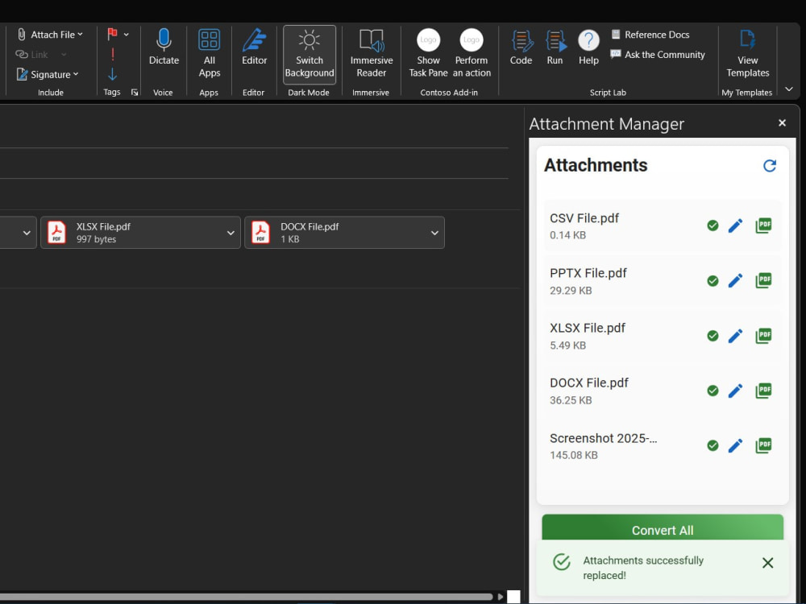This screenshot has width=806, height=604.
Task: Launch the Editor tool
Action: click(x=255, y=48)
